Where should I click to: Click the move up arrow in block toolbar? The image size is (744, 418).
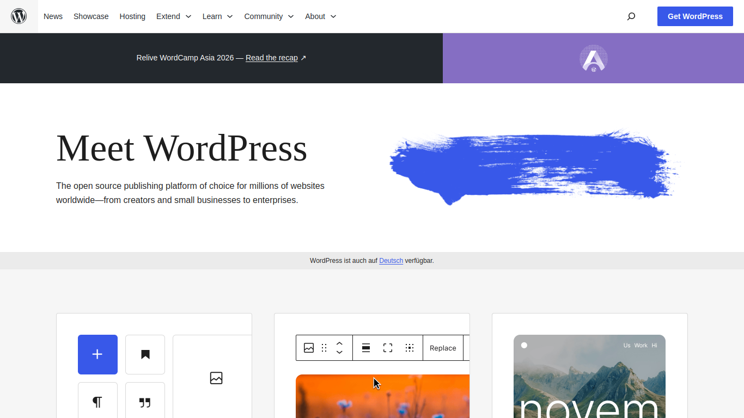coord(339,343)
